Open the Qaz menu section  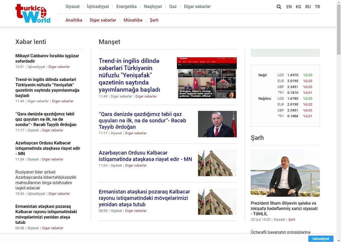point(173,7)
